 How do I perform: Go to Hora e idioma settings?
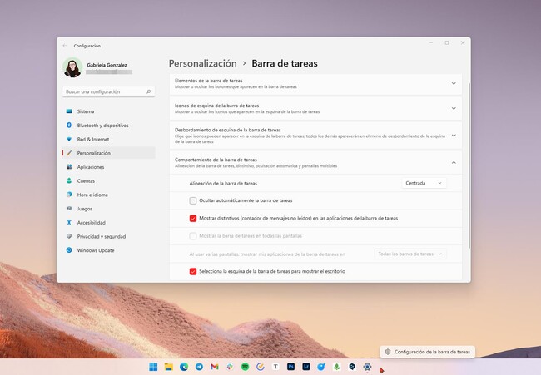(x=109, y=195)
